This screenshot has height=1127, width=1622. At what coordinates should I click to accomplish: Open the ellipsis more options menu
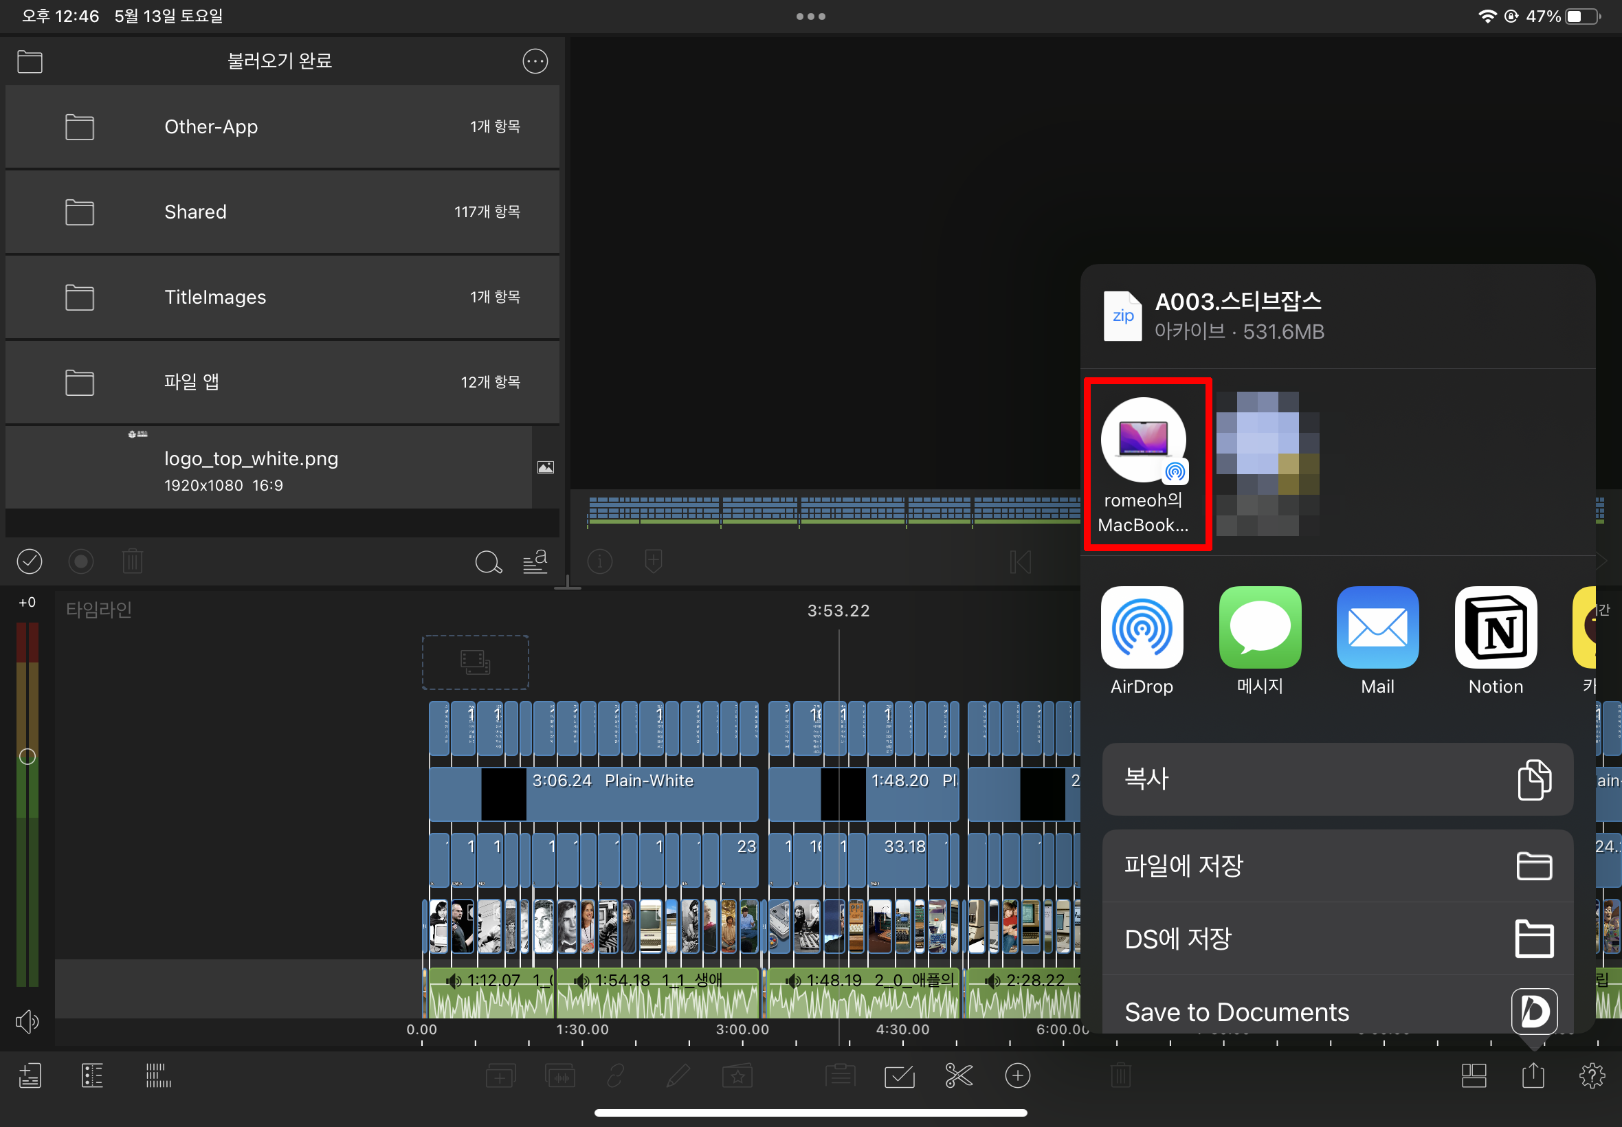coord(535,61)
